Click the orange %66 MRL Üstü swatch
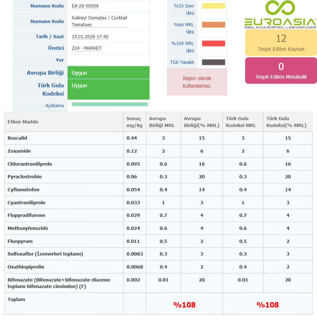Viewport: 317px width, 322px height. (213, 25)
